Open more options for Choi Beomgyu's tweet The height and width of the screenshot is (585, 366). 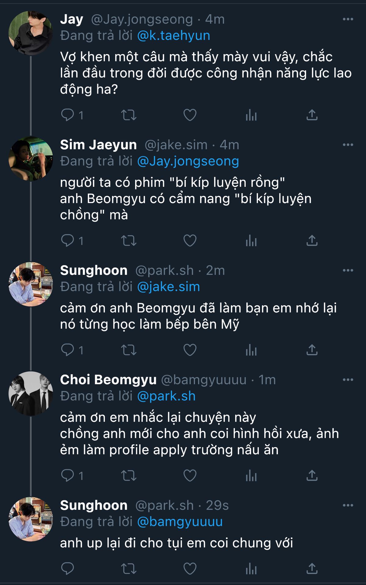(x=348, y=380)
